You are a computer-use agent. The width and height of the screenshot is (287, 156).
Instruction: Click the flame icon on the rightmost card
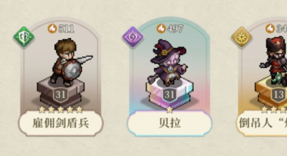point(270,29)
